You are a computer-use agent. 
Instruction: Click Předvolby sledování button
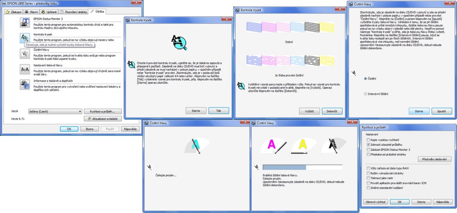(x=435, y=159)
